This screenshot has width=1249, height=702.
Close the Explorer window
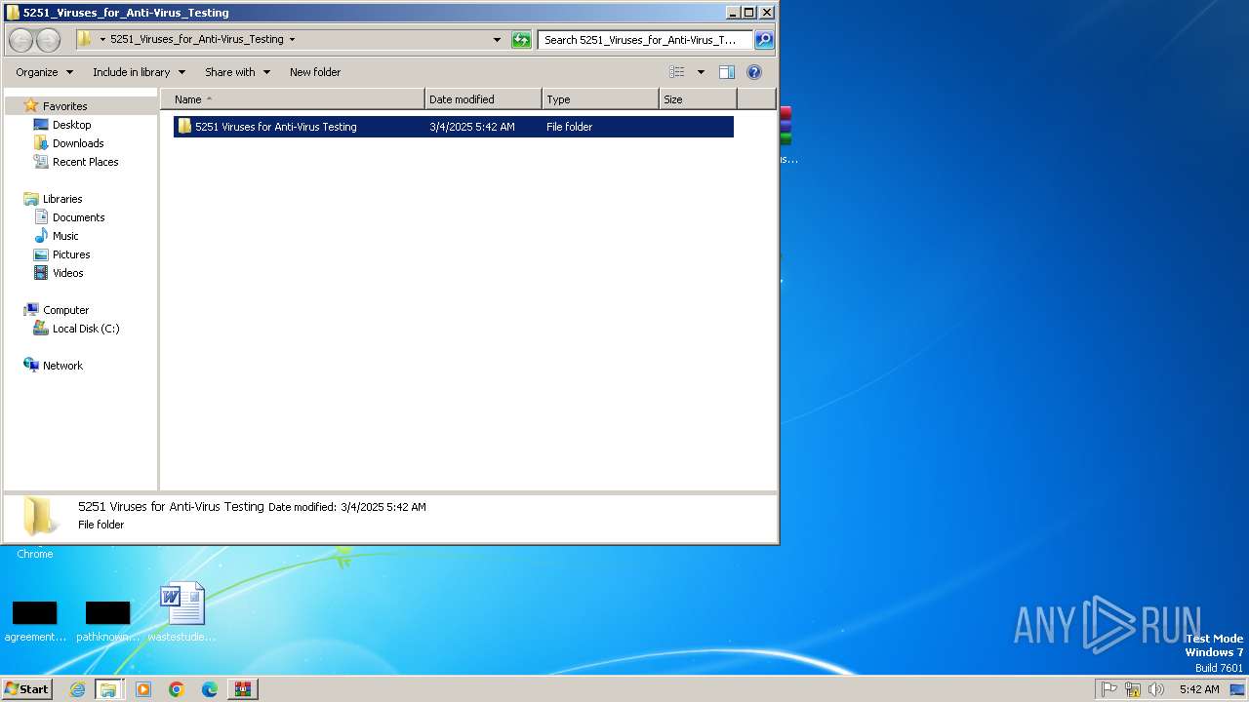point(767,13)
